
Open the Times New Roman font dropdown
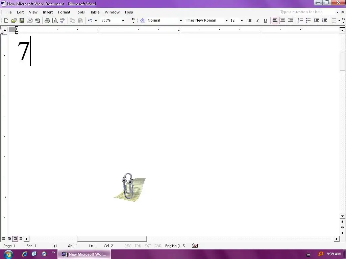[226, 21]
